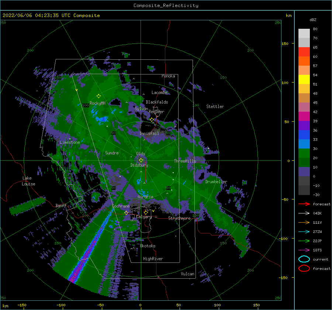
Task: Pick the light gray 70–80 dBZ swatch
Action: [x=304, y=33]
